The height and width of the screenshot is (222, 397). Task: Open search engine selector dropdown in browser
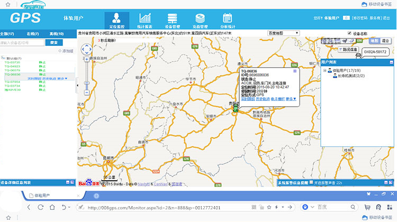click(312, 207)
